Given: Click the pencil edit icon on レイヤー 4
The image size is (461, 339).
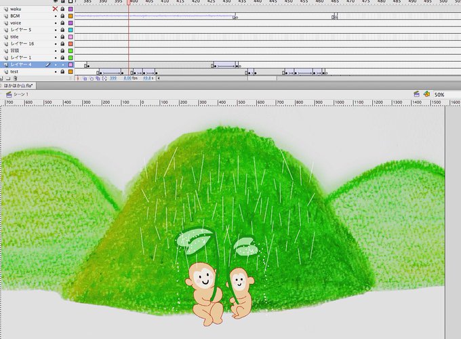Looking at the screenshot, I should click(48, 64).
